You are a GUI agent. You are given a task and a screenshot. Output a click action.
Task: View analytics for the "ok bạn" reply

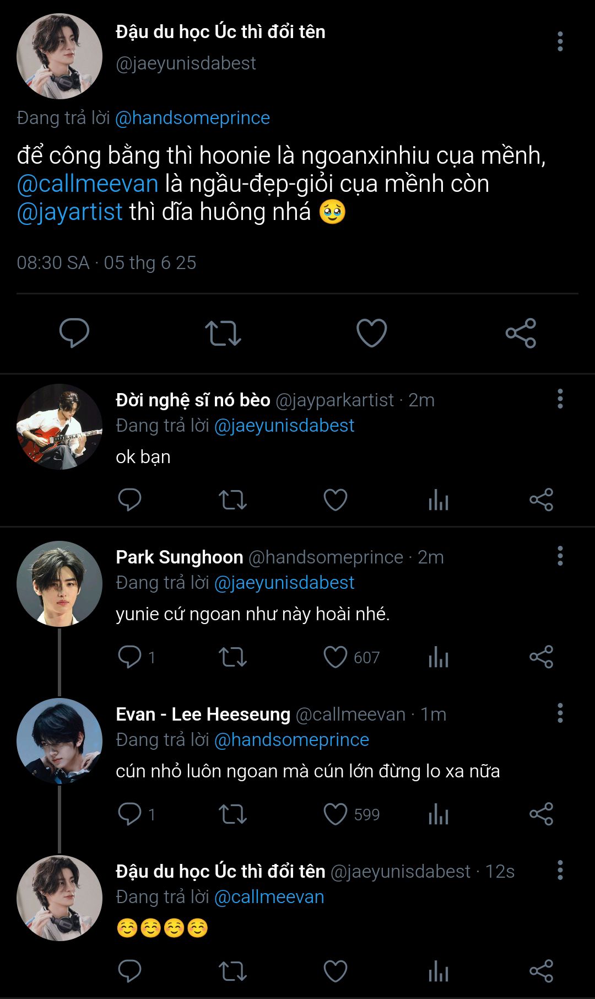pyautogui.click(x=439, y=500)
